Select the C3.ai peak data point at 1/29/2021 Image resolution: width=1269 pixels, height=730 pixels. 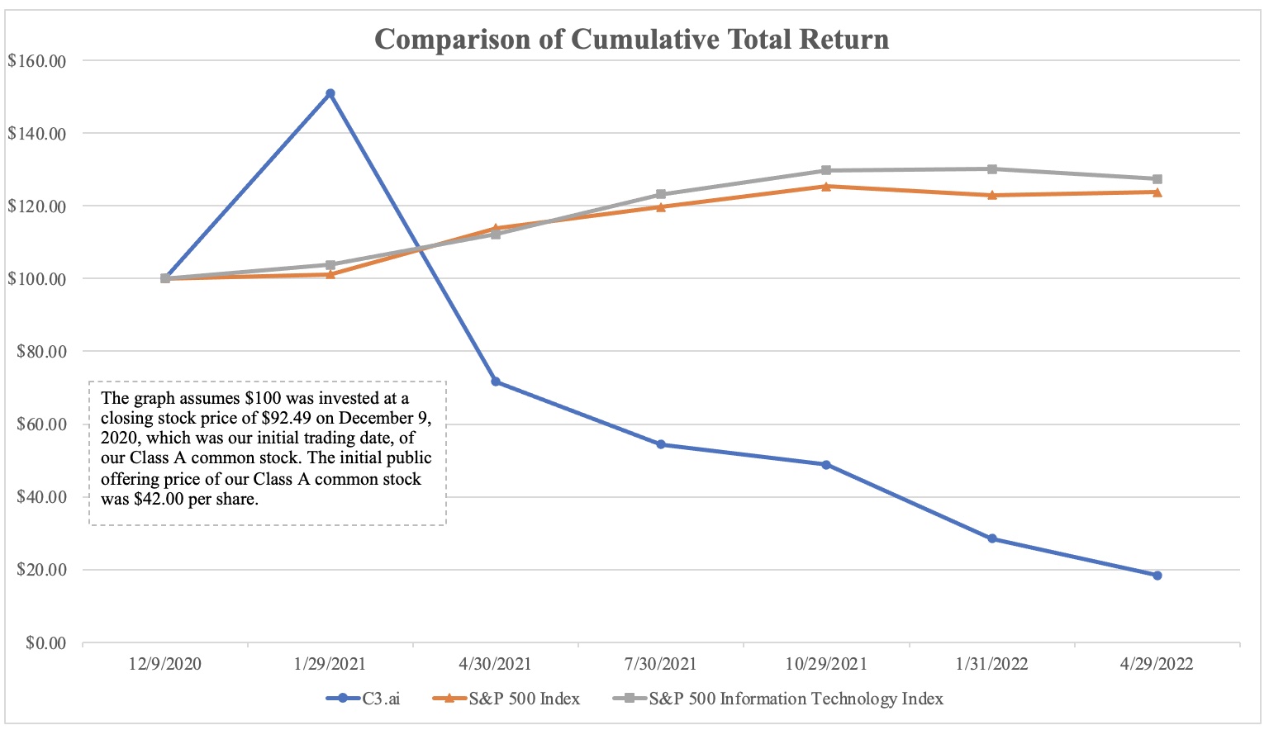pyautogui.click(x=330, y=93)
